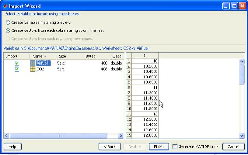Image resolution: width=248 pixels, height=155 pixels.
Task: Select preview row header 11
Action: pos(129,114)
